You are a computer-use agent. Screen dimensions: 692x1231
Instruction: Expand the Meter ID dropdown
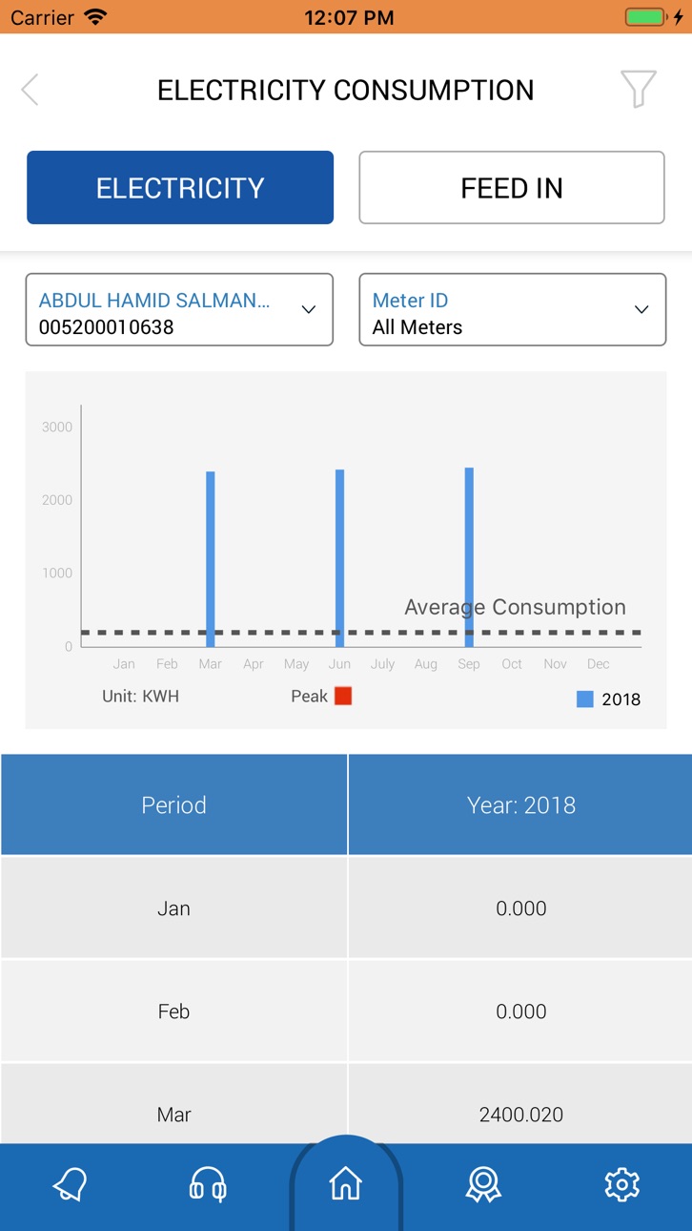click(512, 309)
